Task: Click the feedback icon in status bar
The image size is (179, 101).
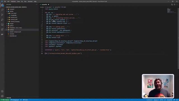Action: [174, 100]
